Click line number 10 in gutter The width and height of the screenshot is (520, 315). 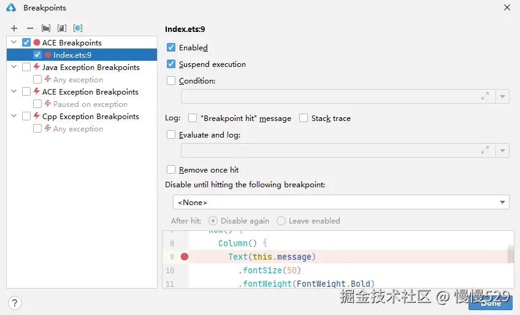170,271
